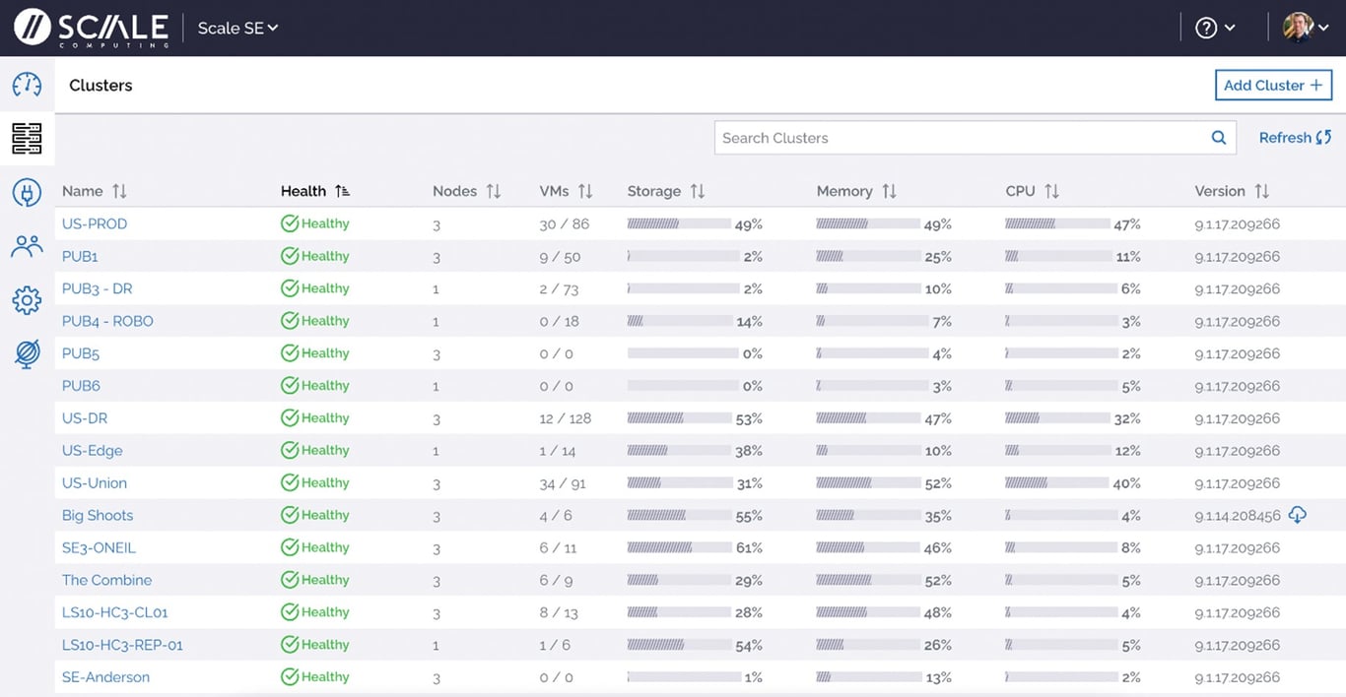Image resolution: width=1346 pixels, height=697 pixels.
Task: Click the Healthy check icon for US-DR
Action: pos(290,418)
